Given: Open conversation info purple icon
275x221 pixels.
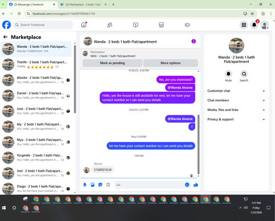Looking at the screenshot, I should [194, 41].
